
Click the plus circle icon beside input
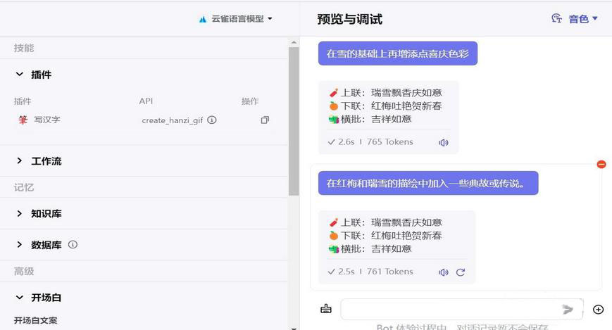(598, 310)
